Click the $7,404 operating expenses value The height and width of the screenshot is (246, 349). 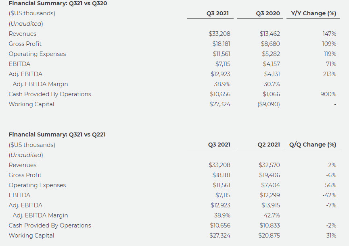[270, 185]
